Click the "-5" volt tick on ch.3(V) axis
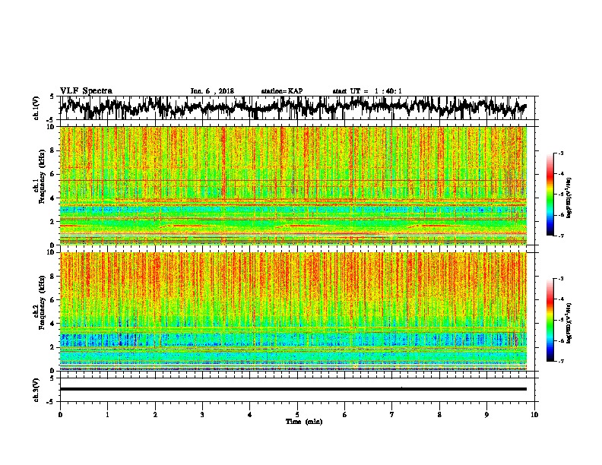 [51, 401]
